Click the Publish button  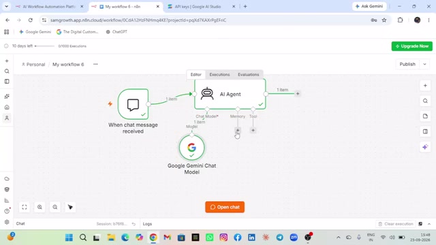(407, 64)
